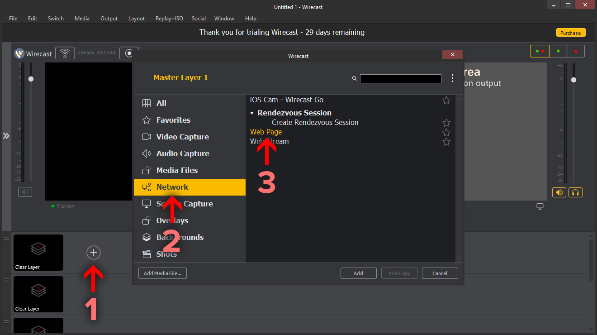597x335 pixels.
Task: Open the Switch menu
Action: click(56, 19)
